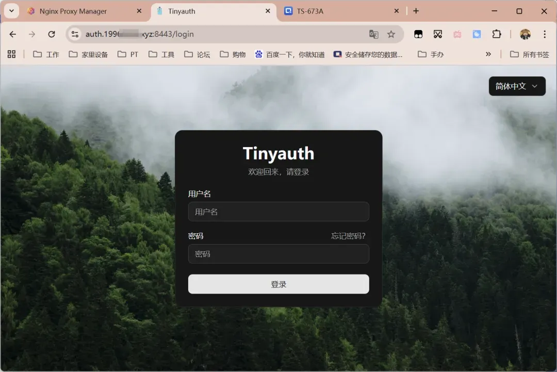
Task: Click the 登录 button
Action: click(278, 284)
